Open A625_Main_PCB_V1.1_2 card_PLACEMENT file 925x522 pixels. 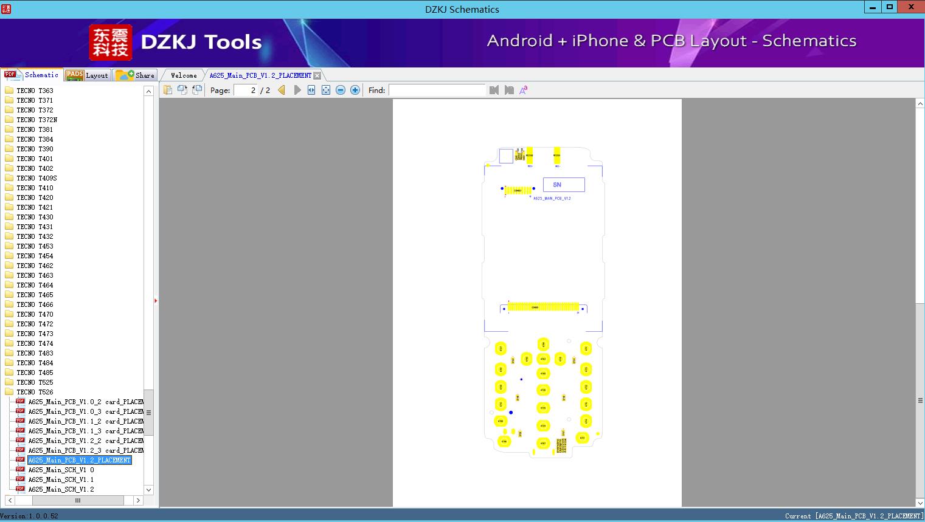click(x=86, y=421)
